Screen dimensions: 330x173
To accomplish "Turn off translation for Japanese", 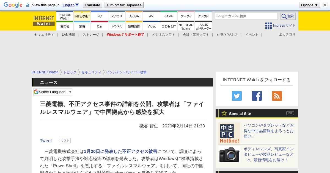I will (124, 5).
